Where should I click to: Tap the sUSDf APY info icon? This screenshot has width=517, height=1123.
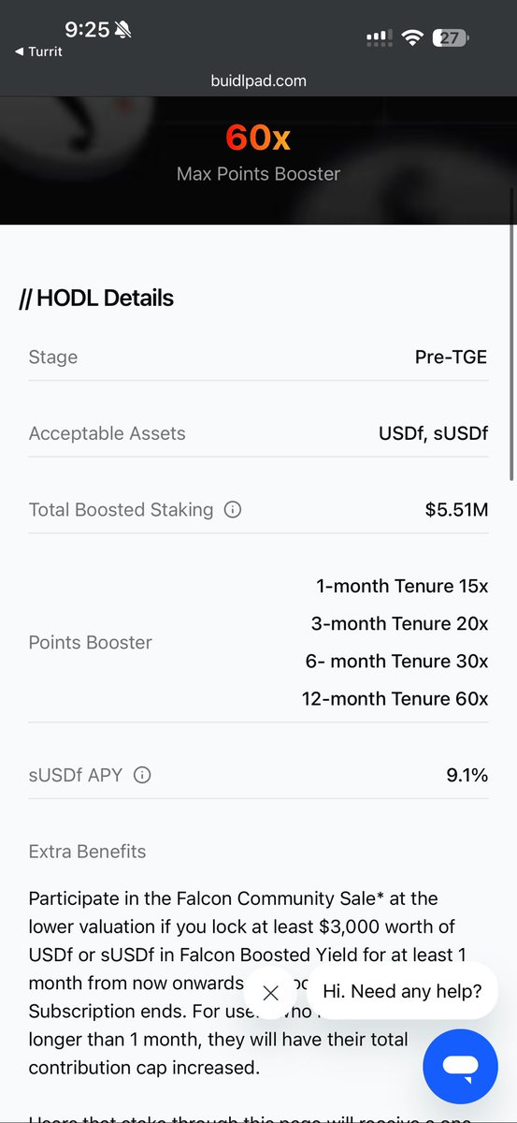tap(142, 775)
